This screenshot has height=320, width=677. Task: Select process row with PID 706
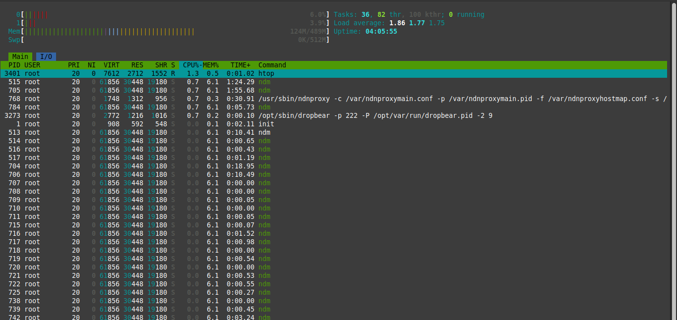coord(334,174)
